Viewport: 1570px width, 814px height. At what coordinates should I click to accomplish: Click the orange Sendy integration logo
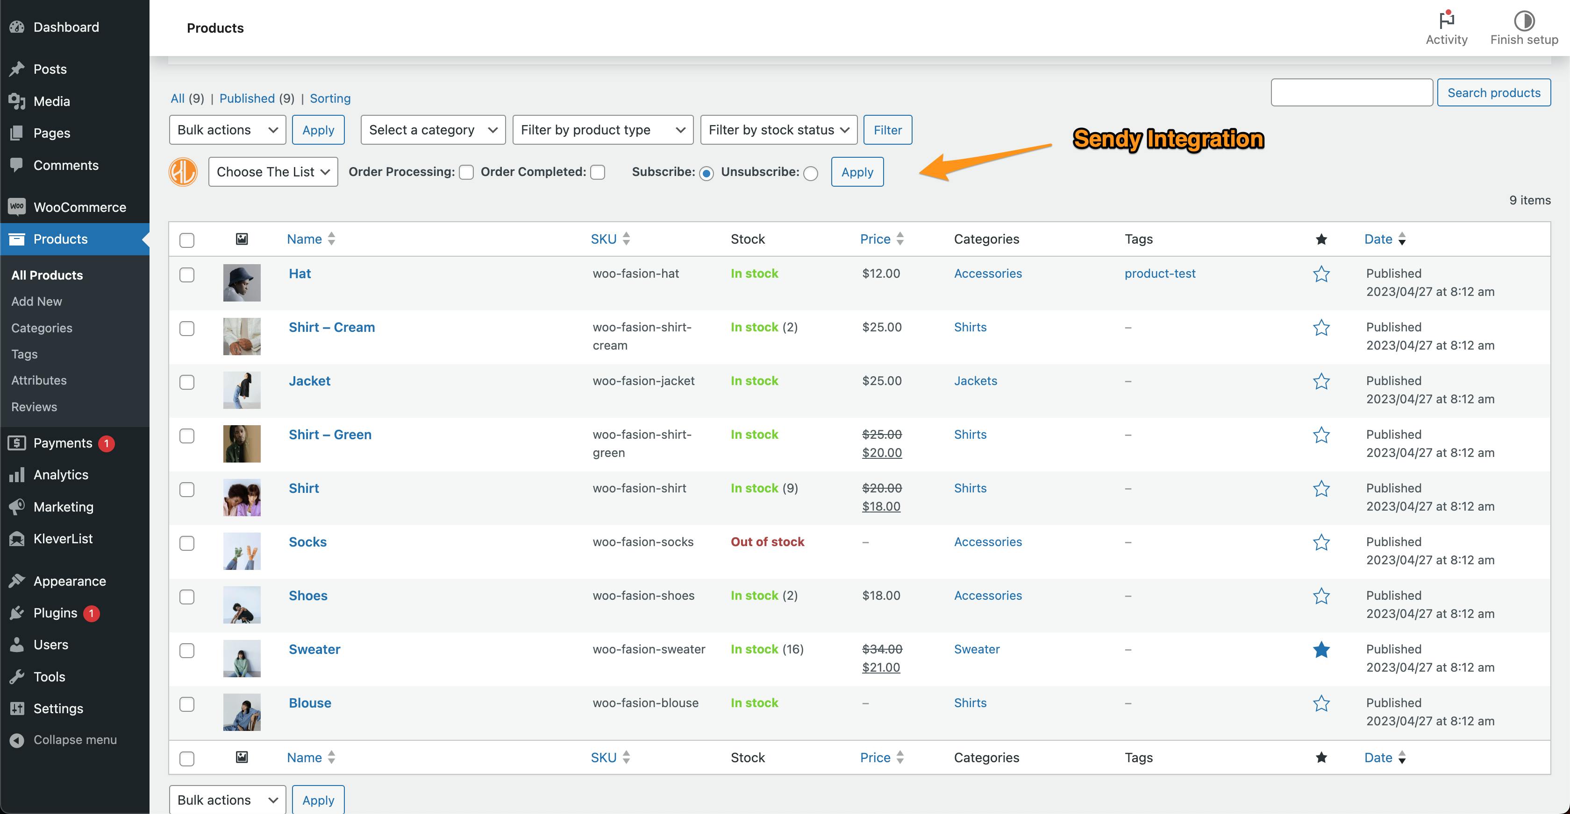pyautogui.click(x=183, y=172)
